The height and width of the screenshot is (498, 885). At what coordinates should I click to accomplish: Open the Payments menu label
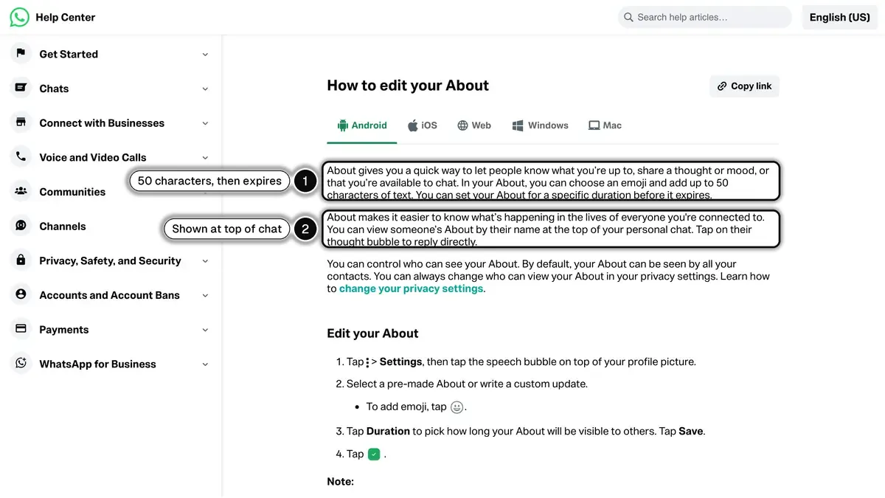click(x=64, y=330)
